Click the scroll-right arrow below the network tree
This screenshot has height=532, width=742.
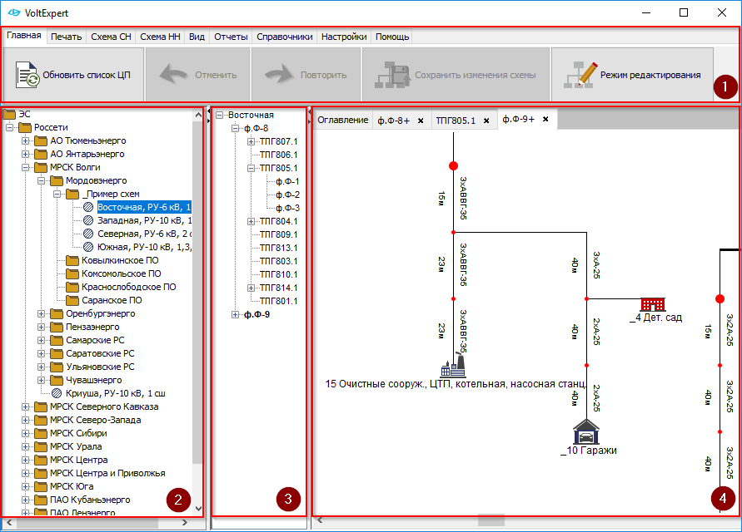tap(185, 523)
